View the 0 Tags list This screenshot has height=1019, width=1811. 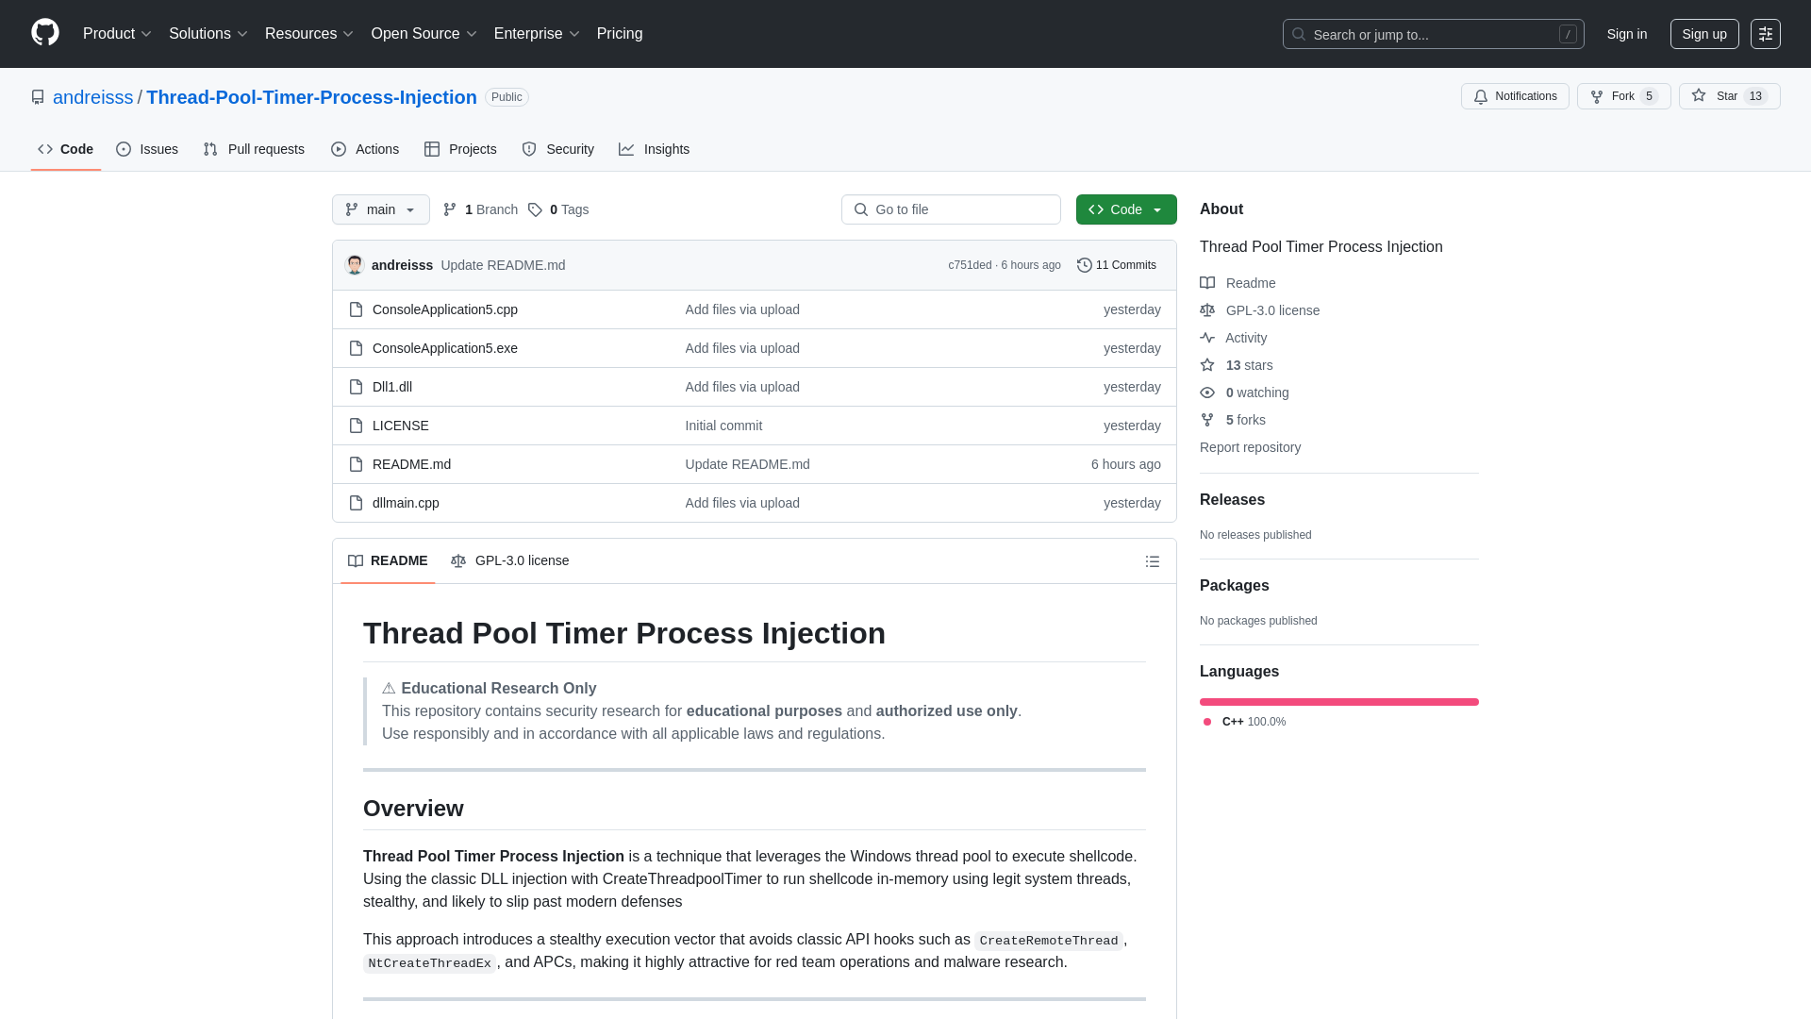point(558,209)
